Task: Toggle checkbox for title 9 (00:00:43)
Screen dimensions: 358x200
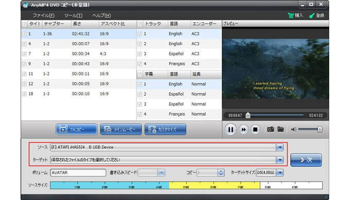Action: pyautogui.click(x=24, y=64)
